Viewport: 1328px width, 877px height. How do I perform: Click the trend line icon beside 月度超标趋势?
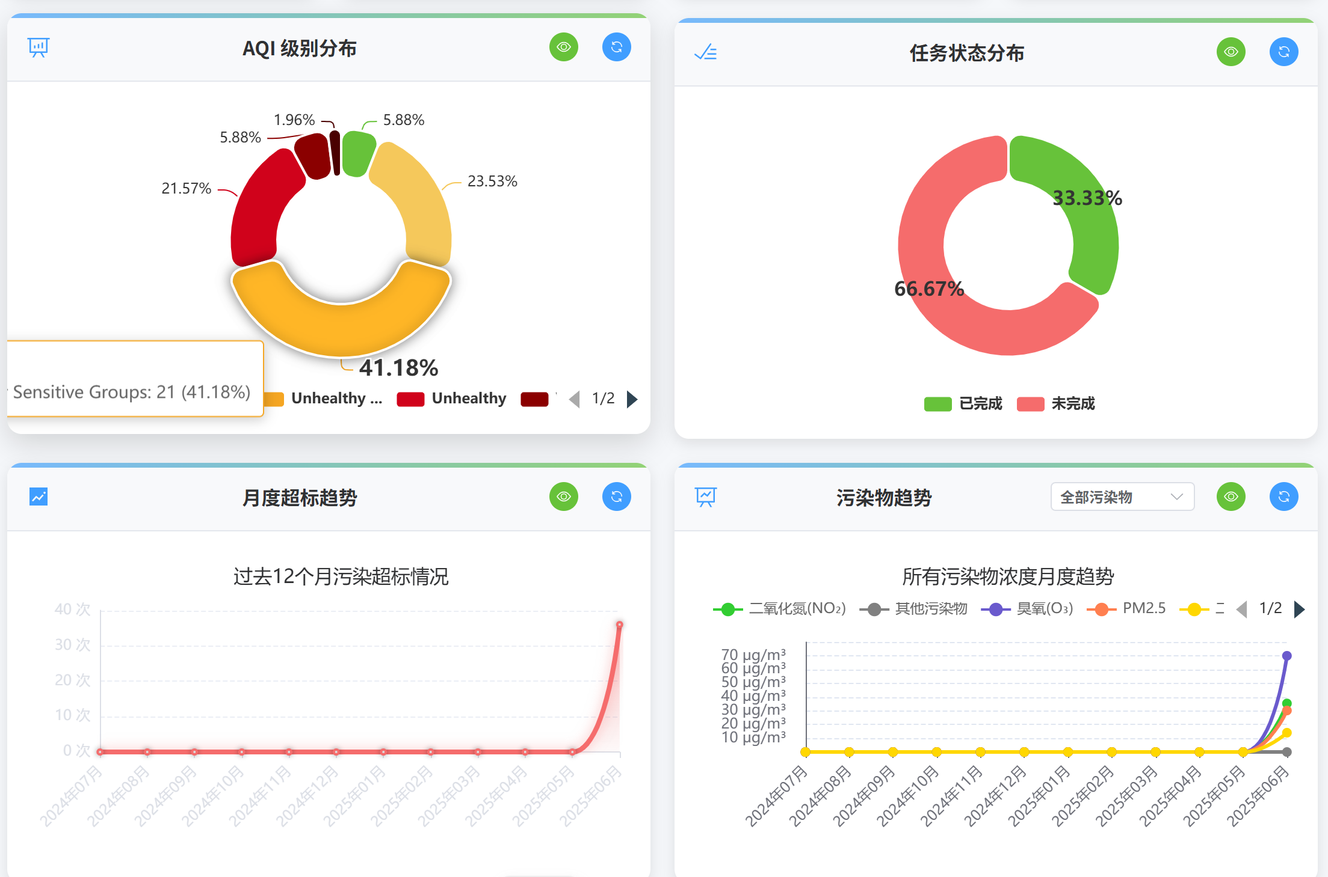click(39, 497)
